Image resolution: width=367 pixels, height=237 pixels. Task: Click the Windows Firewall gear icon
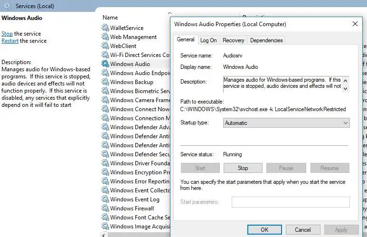coord(105,208)
